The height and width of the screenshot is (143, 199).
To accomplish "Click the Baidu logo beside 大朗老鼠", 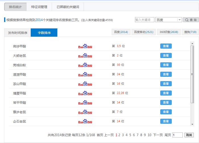I will click(85, 55).
